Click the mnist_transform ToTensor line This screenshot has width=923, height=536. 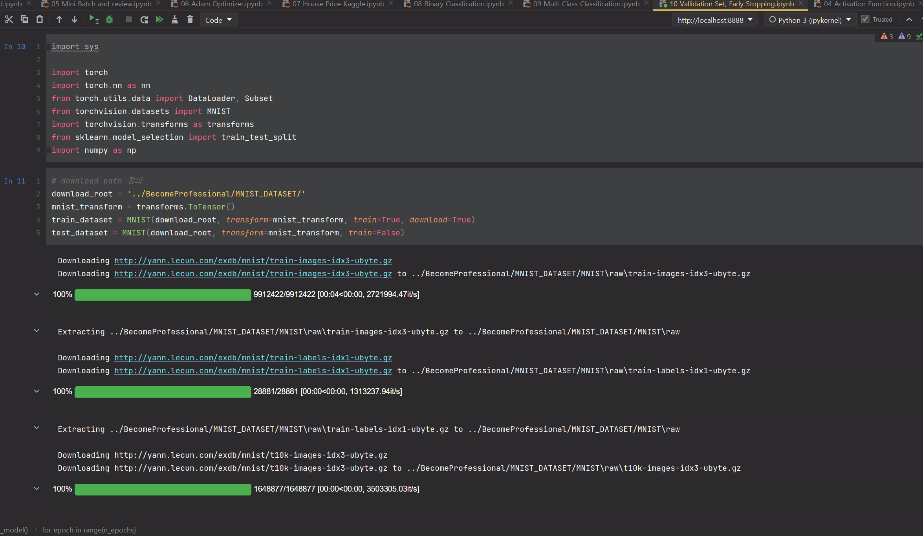click(x=143, y=207)
